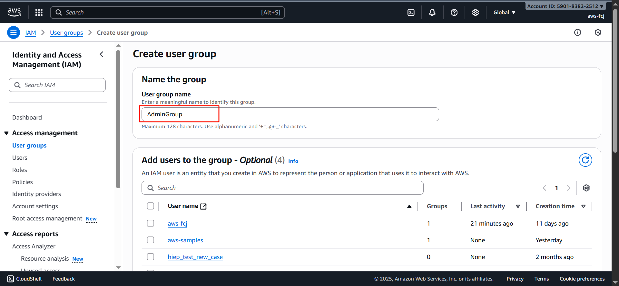Open the Info link beside Add users
619x286 pixels.
[x=293, y=161]
